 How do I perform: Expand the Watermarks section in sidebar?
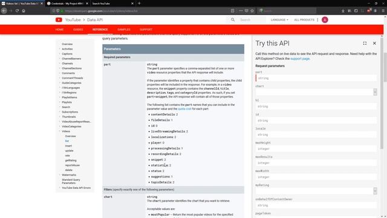(60, 175)
